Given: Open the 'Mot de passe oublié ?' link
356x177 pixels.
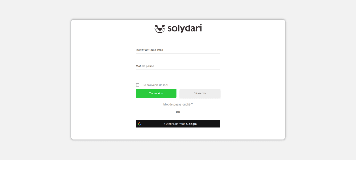Looking at the screenshot, I should (x=178, y=104).
